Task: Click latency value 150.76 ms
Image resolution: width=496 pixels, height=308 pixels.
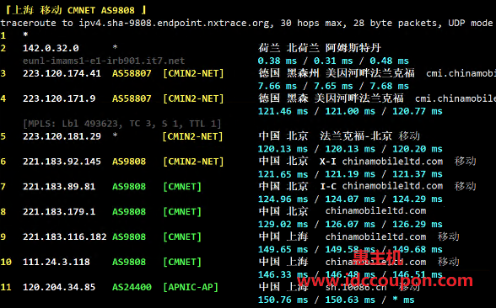Action: (283, 300)
